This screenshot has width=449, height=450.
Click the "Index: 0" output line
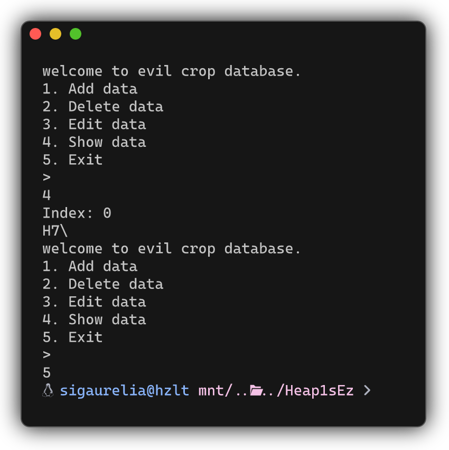point(77,213)
